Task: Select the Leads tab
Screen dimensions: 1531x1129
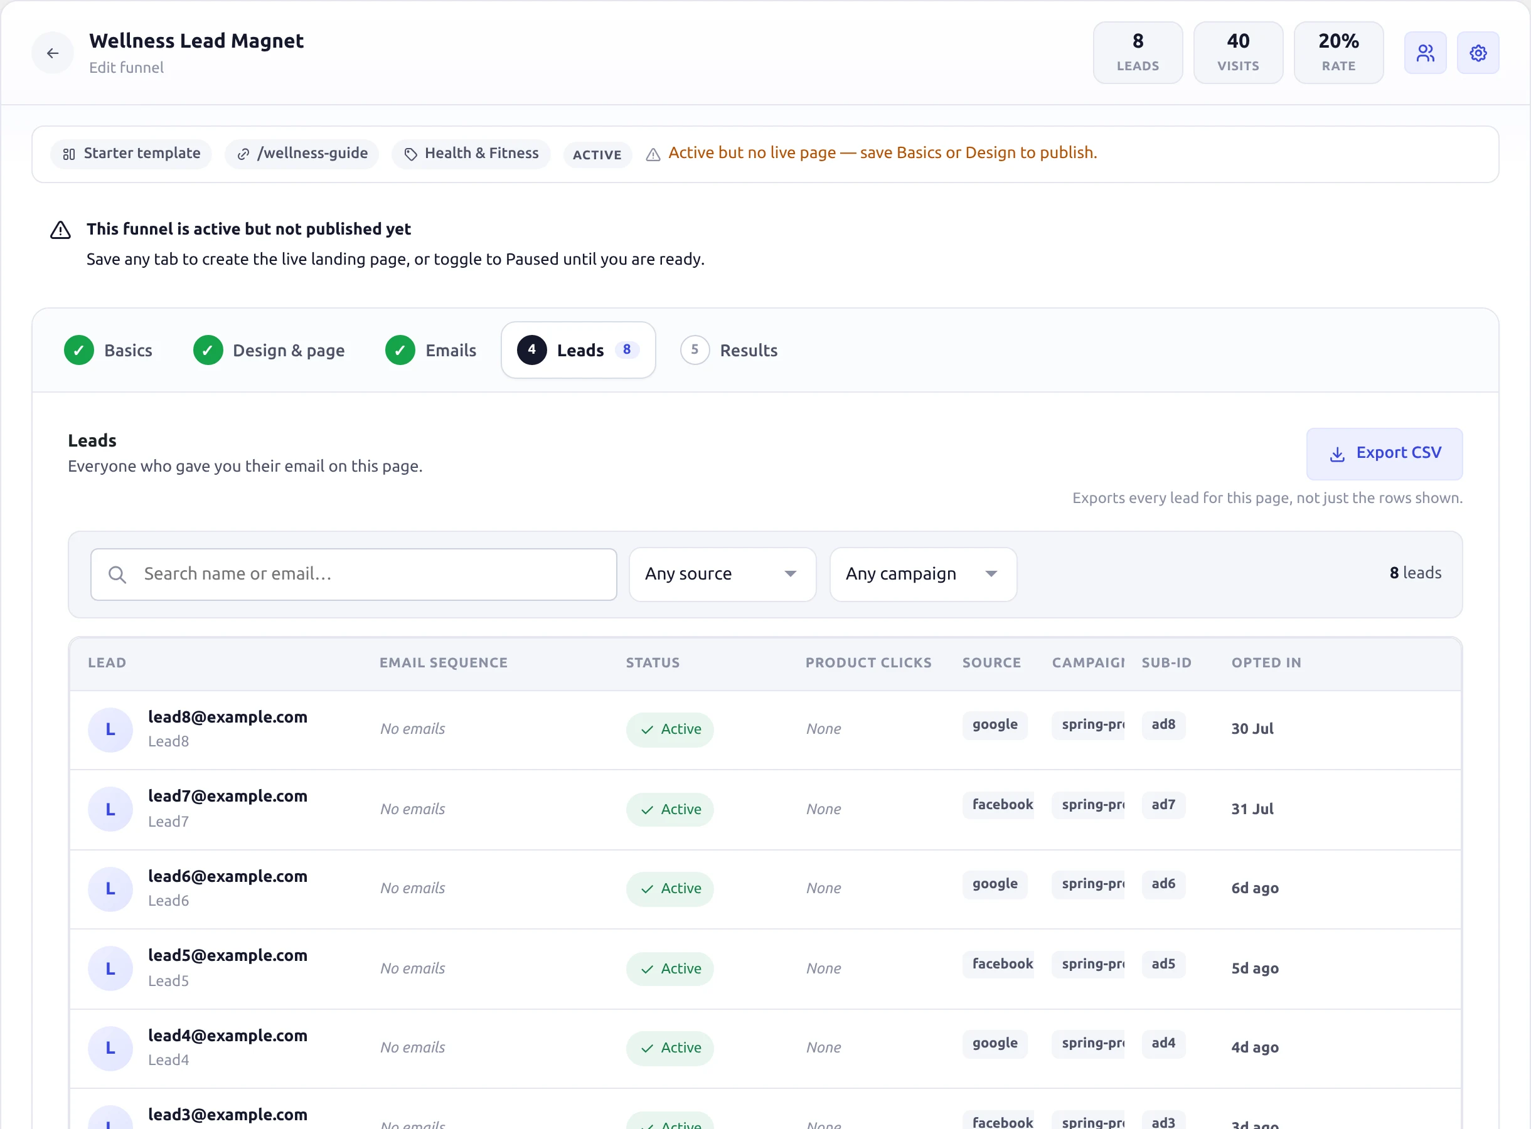Action: (x=579, y=351)
